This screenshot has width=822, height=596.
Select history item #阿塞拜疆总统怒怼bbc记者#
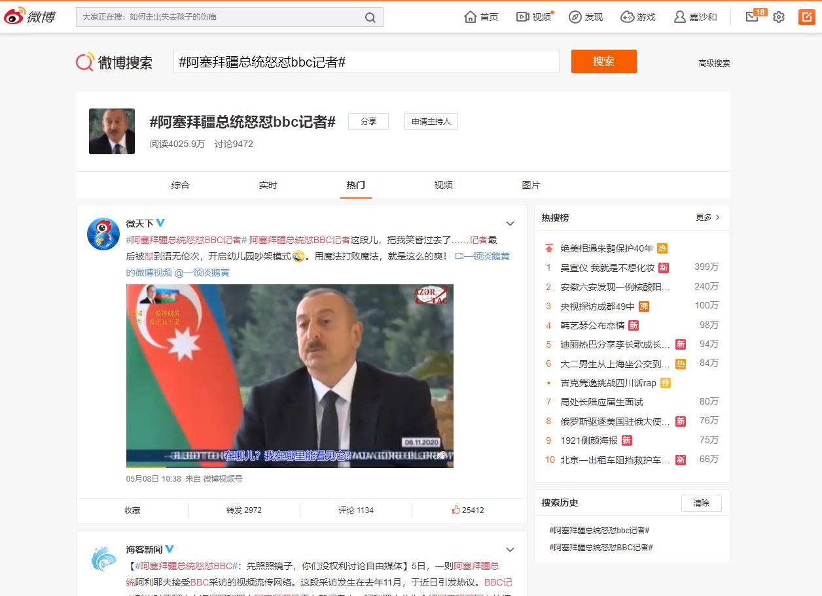(599, 530)
